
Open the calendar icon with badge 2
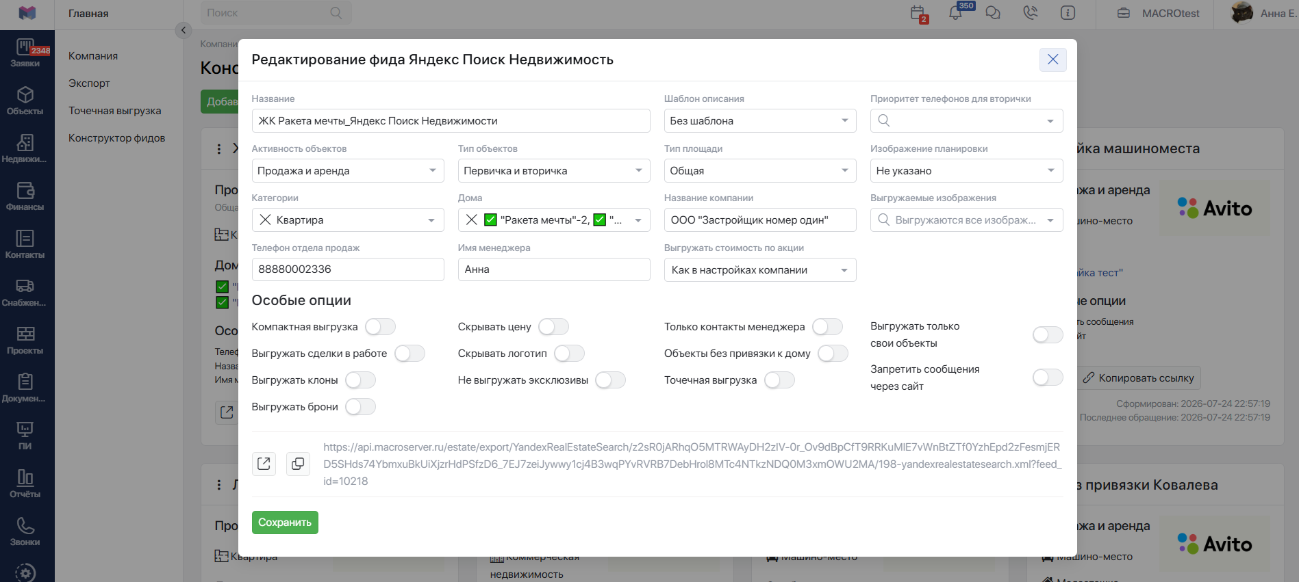click(918, 13)
